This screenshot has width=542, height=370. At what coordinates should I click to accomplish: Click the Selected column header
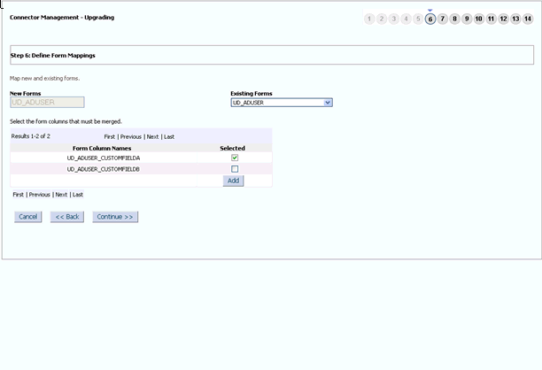232,148
